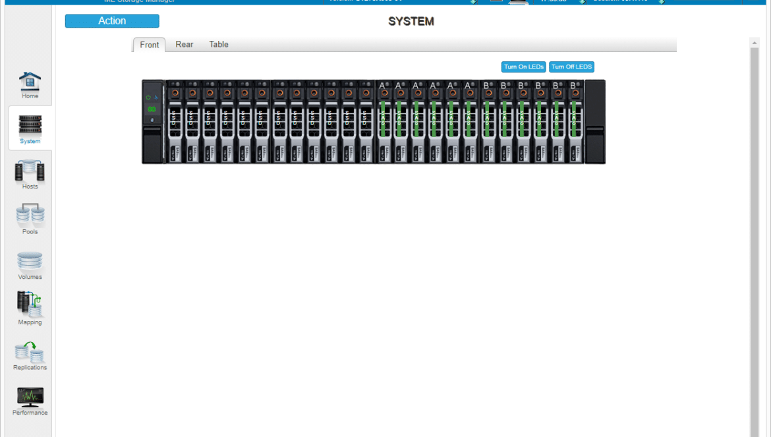Select the third SSD drive from left

[x=210, y=121]
